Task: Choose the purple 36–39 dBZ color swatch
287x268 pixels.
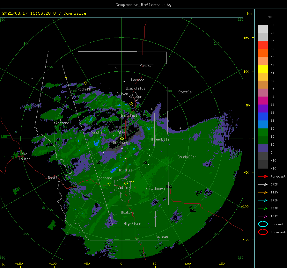Action: (x=263, y=109)
